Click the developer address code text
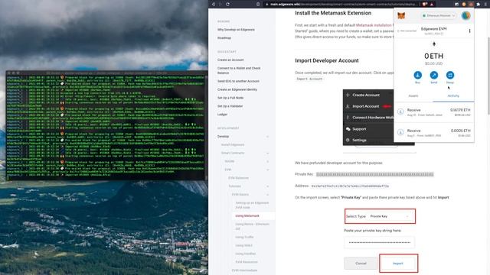 pyautogui.click(x=350, y=186)
